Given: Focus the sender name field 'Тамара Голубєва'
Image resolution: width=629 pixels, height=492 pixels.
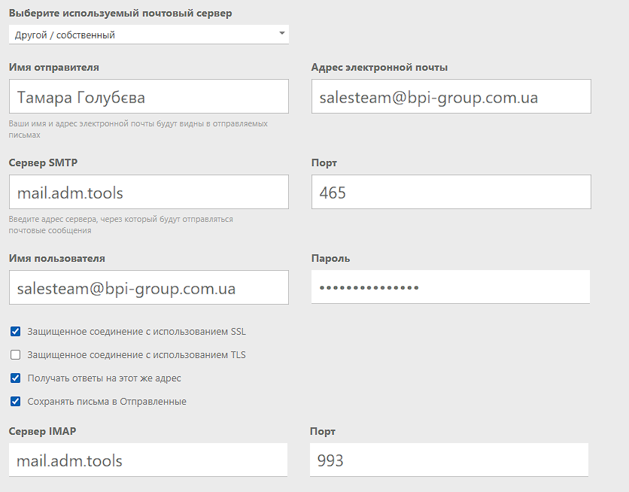Looking at the screenshot, I should [149, 96].
